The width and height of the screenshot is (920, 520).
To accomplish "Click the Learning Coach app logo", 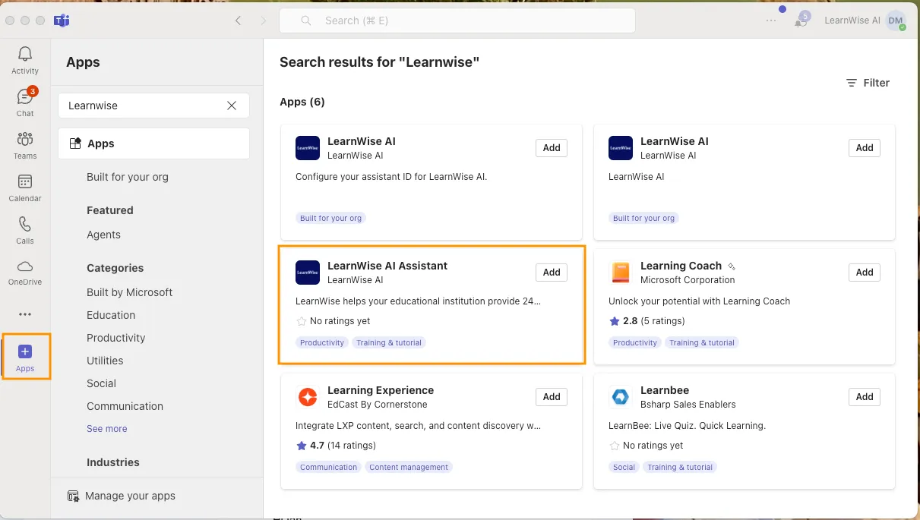I will pos(621,273).
